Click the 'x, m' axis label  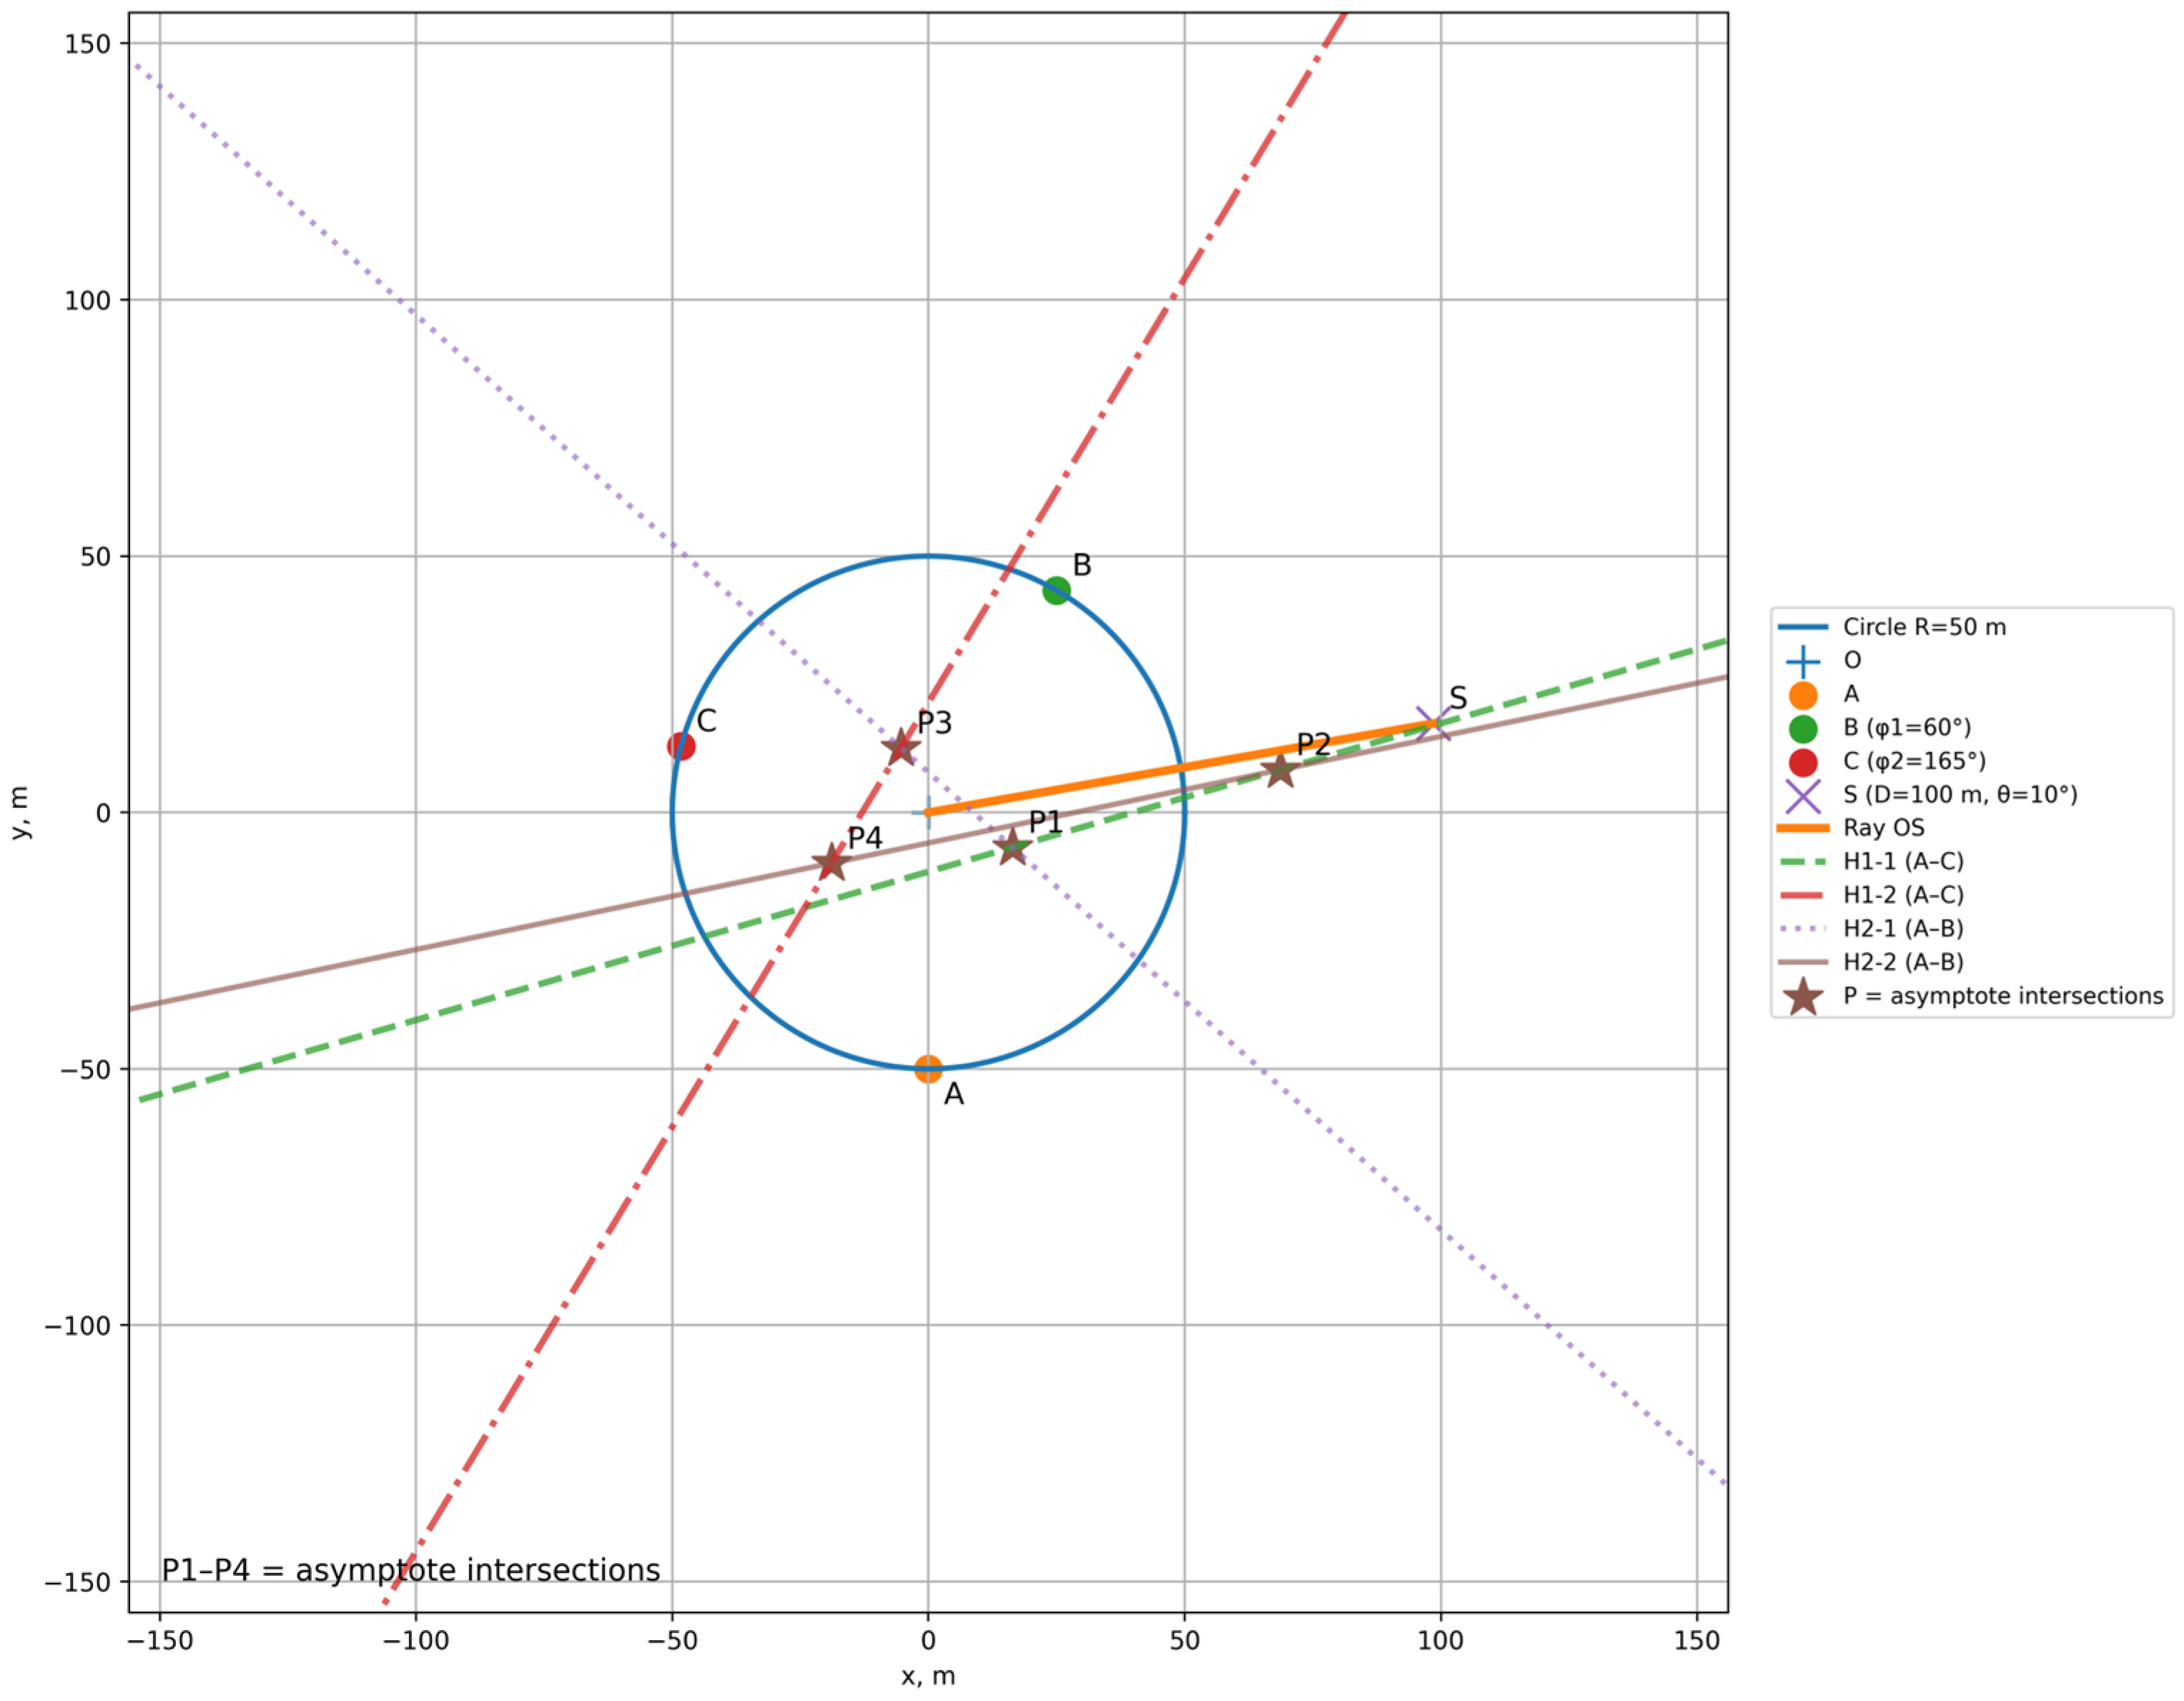tap(928, 1677)
